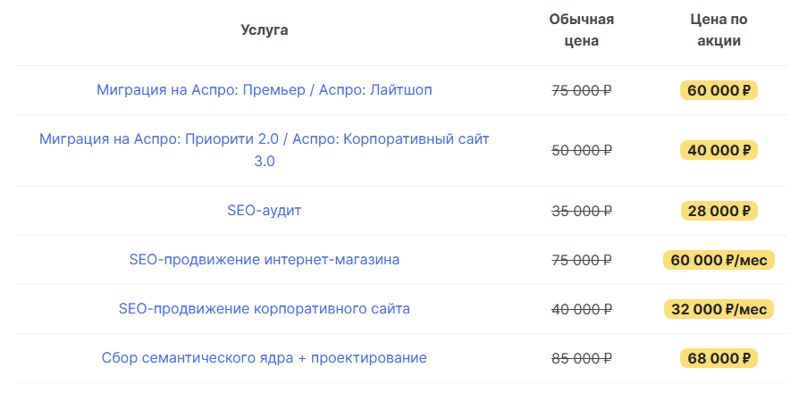Click the Обычная цена column header
The height and width of the screenshot is (401, 807).
pyautogui.click(x=582, y=30)
